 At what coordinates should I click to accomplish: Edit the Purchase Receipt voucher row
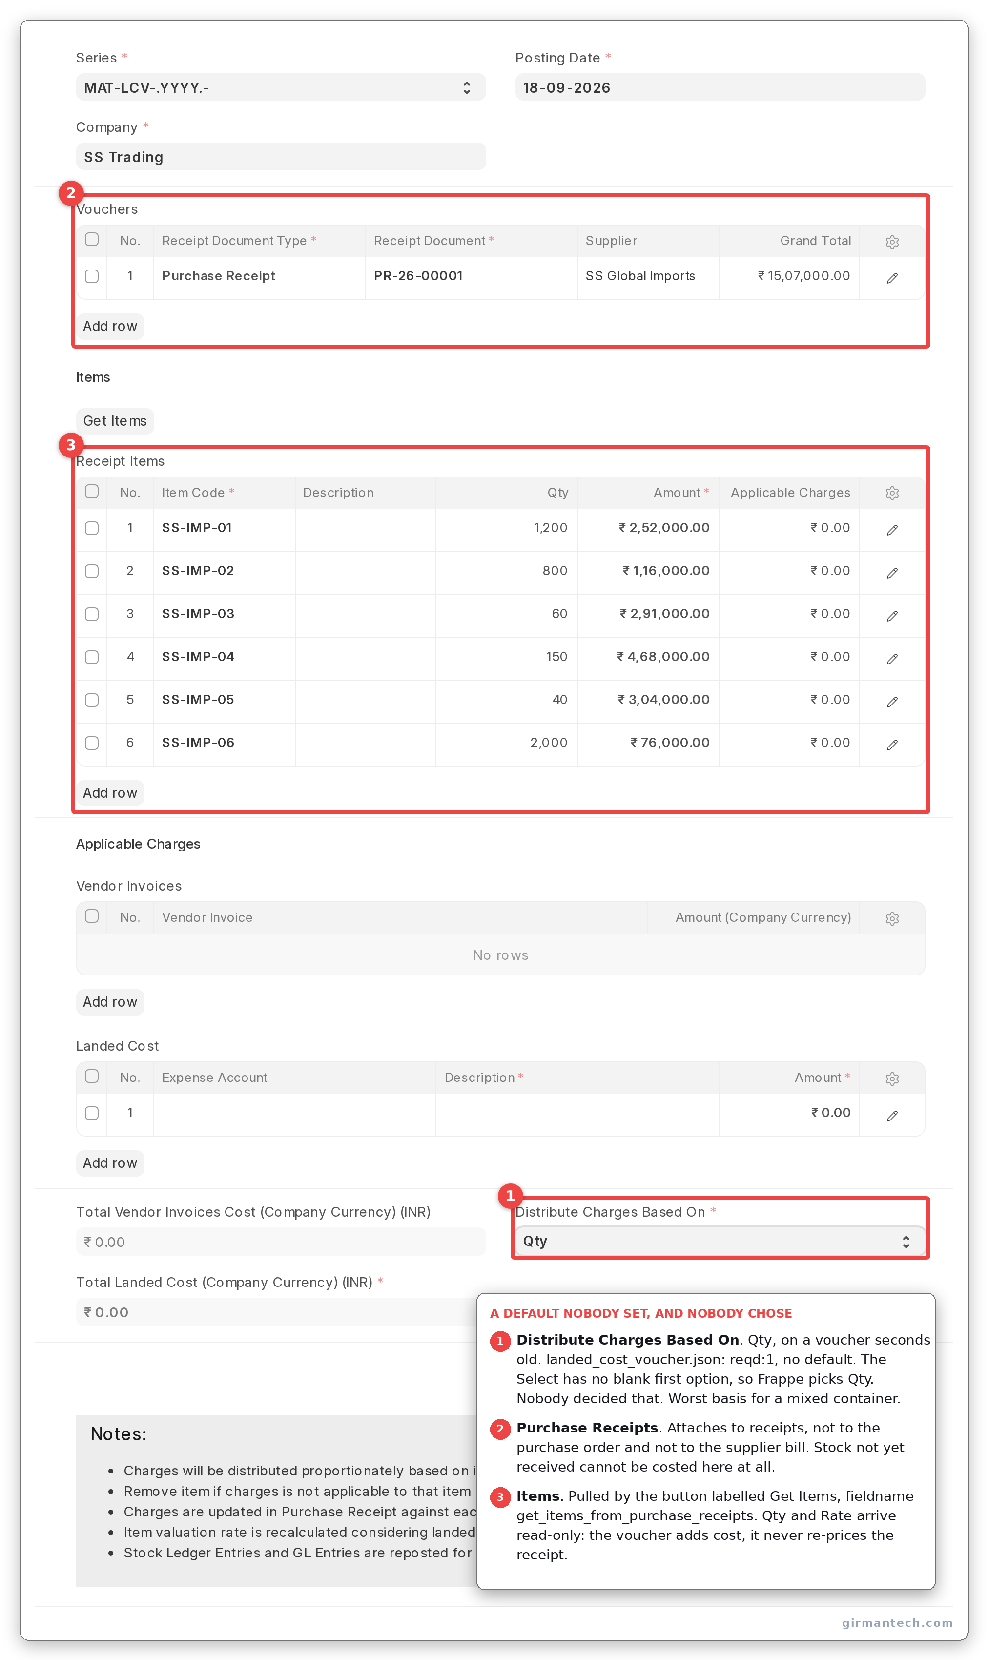pyautogui.click(x=891, y=278)
